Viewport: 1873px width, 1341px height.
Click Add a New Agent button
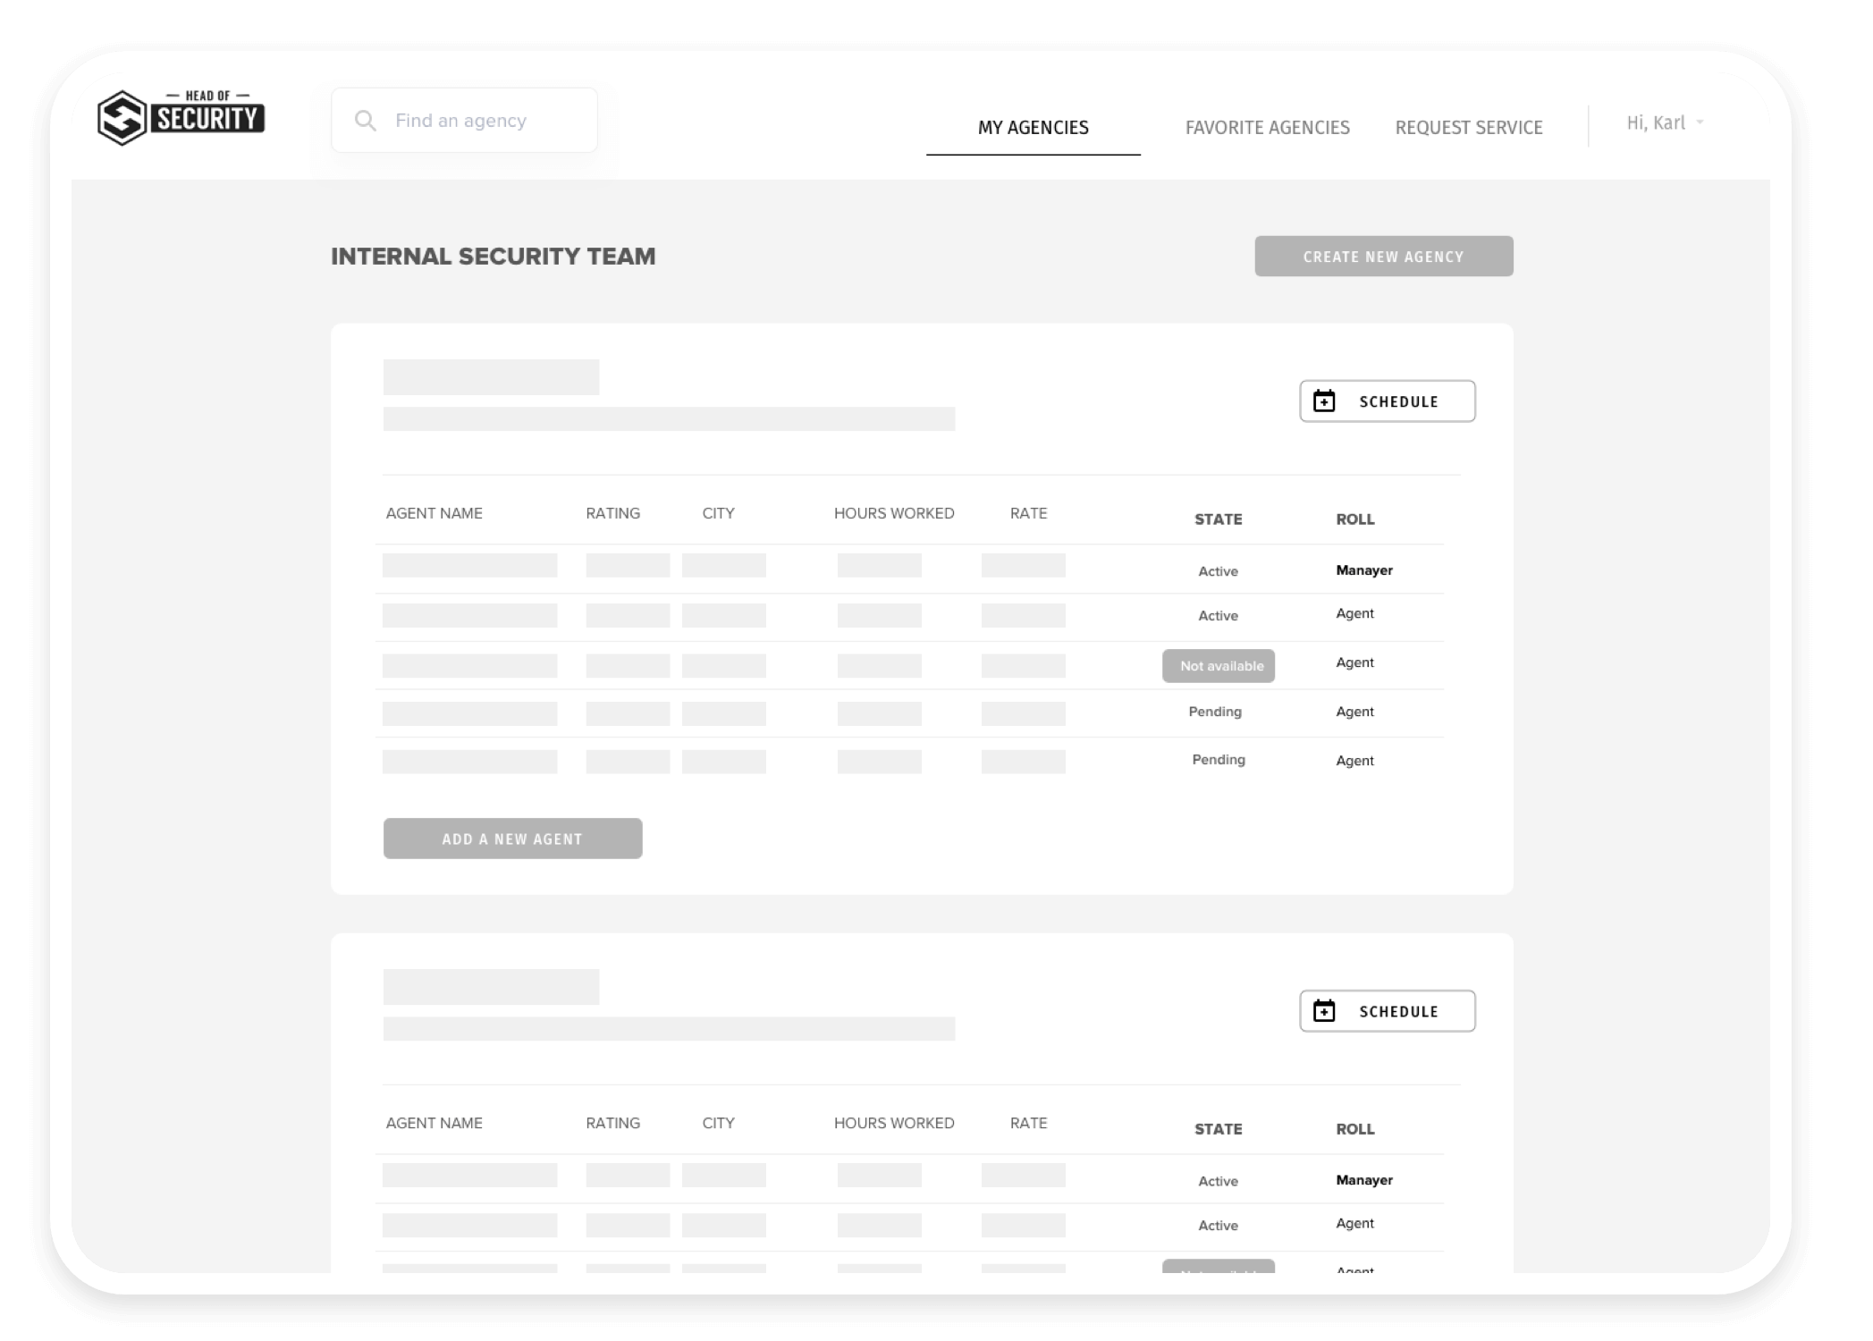[512, 839]
